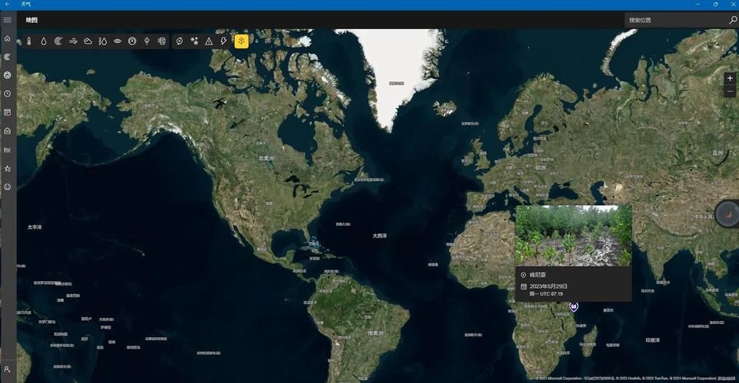Switch to the radar map layer
739x383 pixels.
click(x=58, y=41)
